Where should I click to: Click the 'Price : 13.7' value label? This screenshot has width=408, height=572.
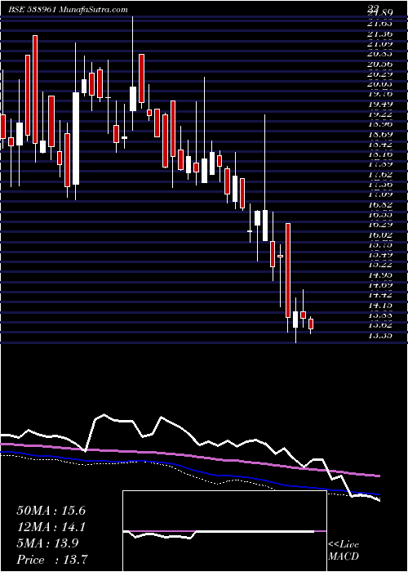coord(52,559)
